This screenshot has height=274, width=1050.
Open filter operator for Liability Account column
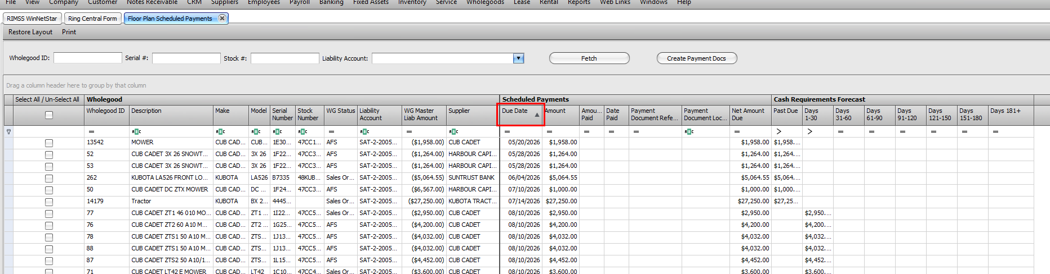[x=364, y=131]
